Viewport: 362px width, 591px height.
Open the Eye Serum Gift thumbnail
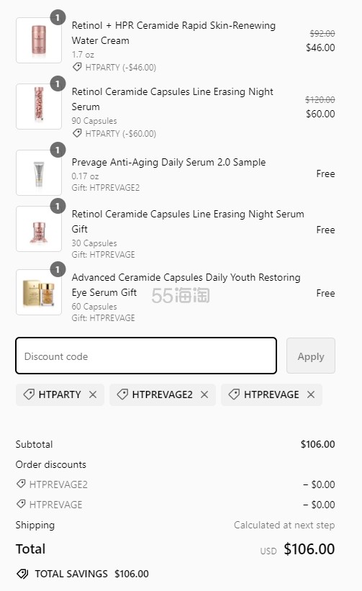pos(39,292)
